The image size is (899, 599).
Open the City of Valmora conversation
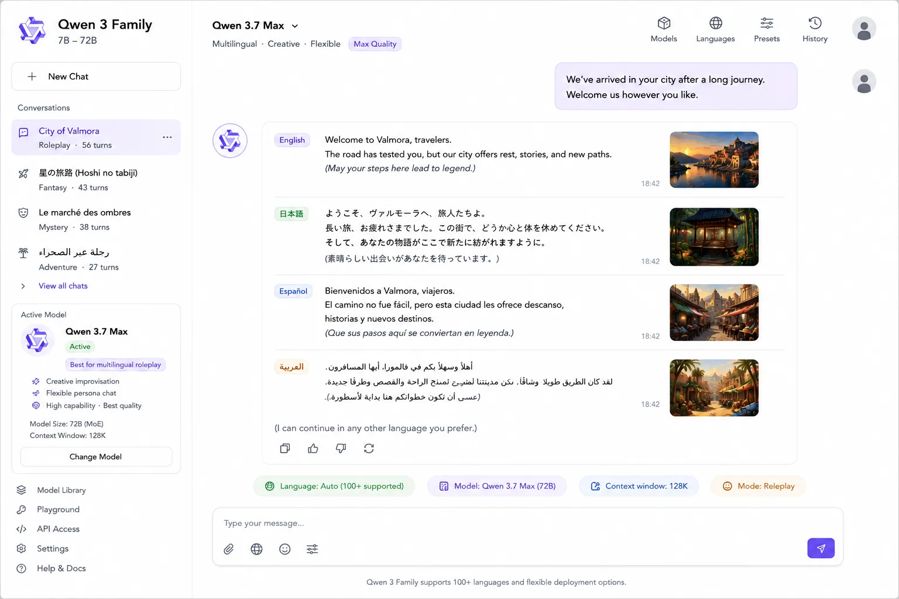(96, 137)
